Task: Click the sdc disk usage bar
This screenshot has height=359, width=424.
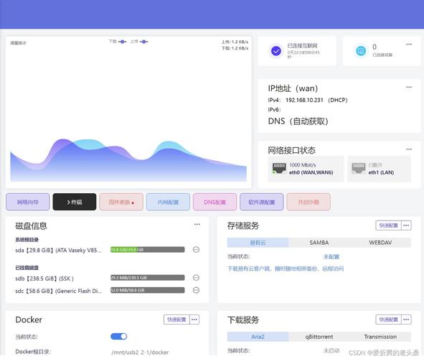Action: click(147, 290)
